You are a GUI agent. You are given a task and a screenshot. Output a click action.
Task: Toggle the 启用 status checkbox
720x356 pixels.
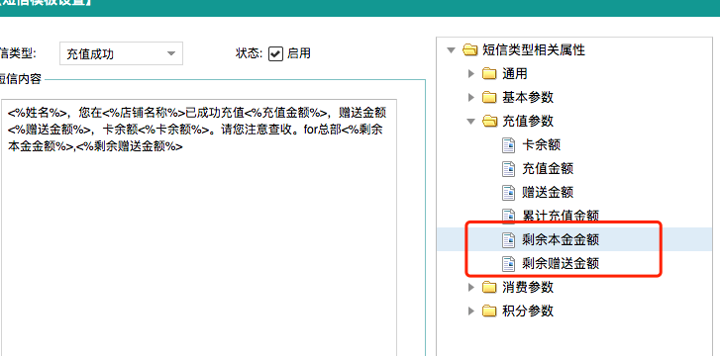(275, 53)
